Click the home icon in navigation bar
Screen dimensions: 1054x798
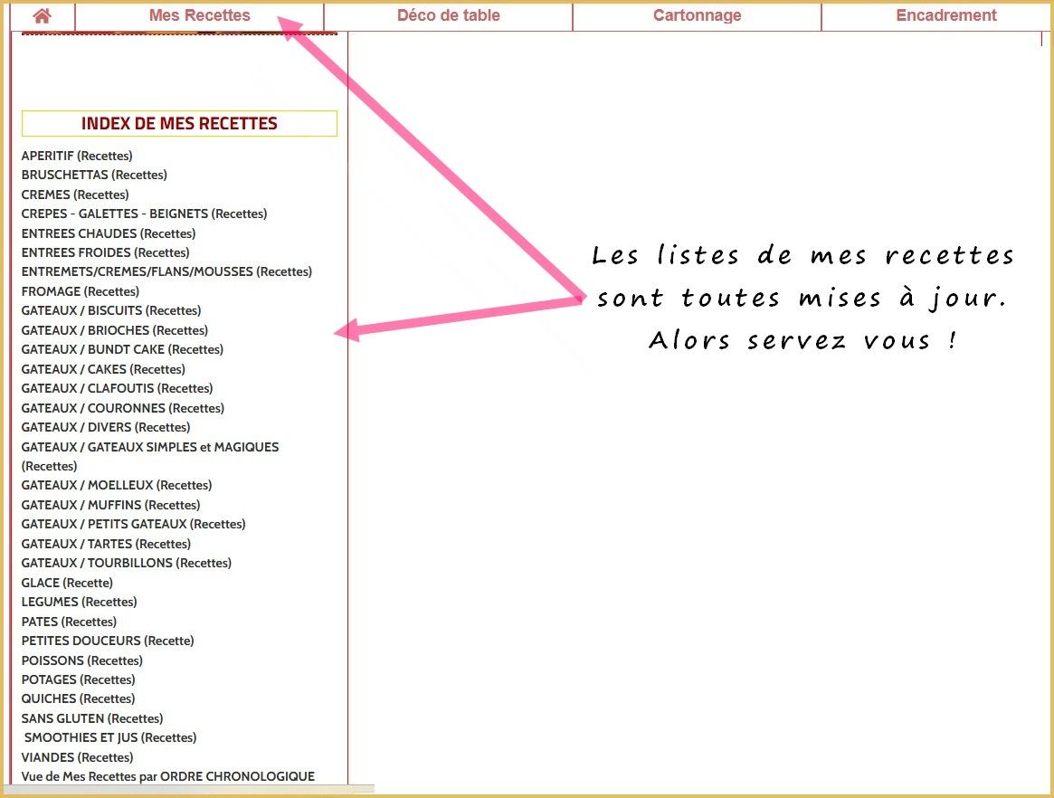[42, 15]
